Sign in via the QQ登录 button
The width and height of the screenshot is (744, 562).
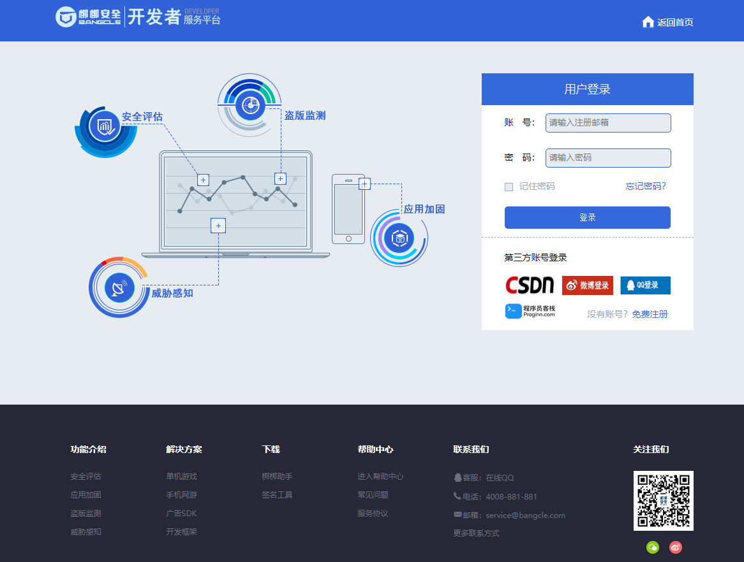[645, 285]
